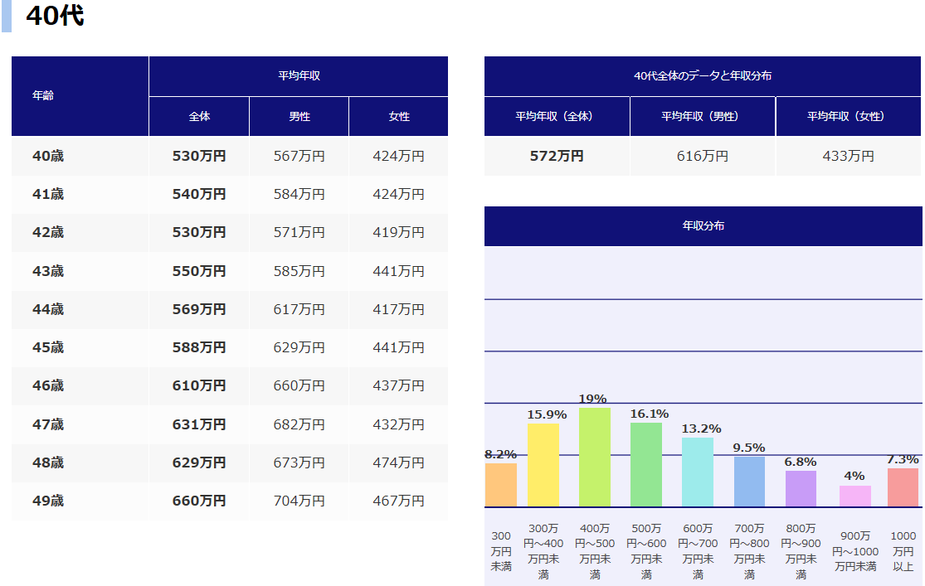Click the 女性 column header

click(x=399, y=117)
